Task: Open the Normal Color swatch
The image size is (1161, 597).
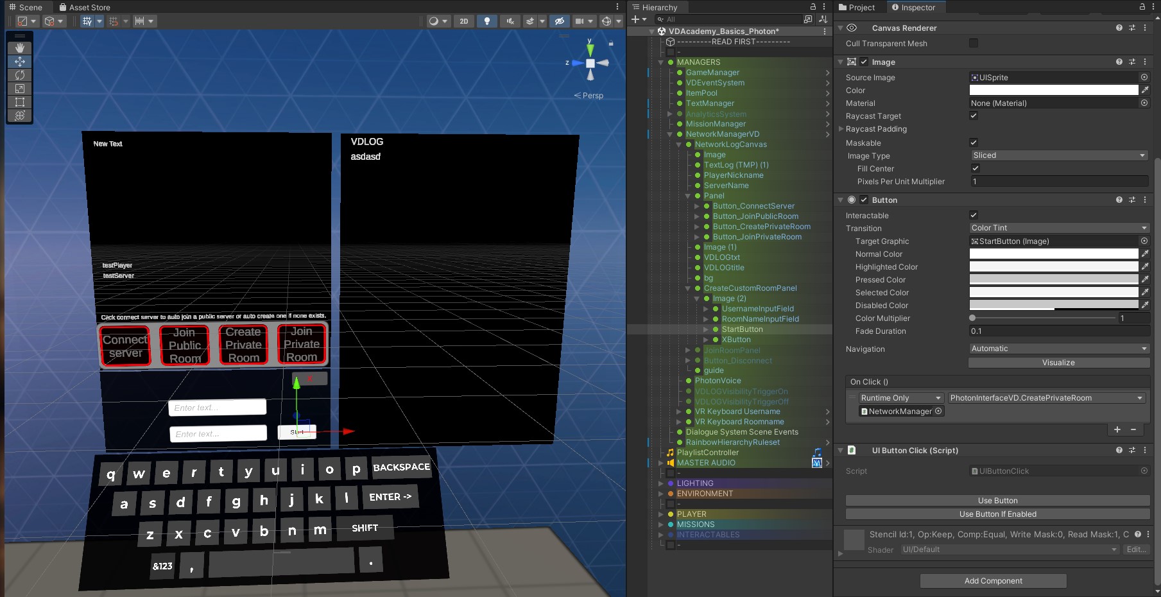Action: [1053, 254]
